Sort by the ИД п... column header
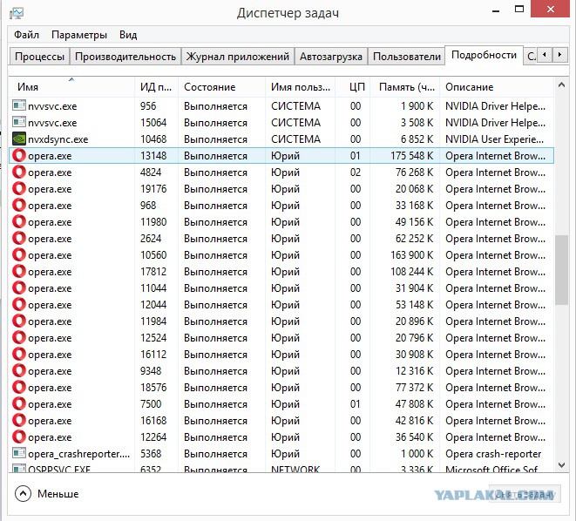 click(156, 87)
